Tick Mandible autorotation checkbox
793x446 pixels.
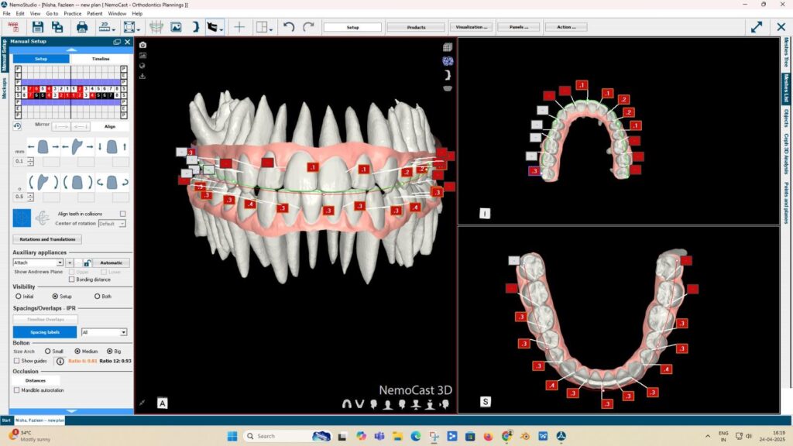pos(17,390)
